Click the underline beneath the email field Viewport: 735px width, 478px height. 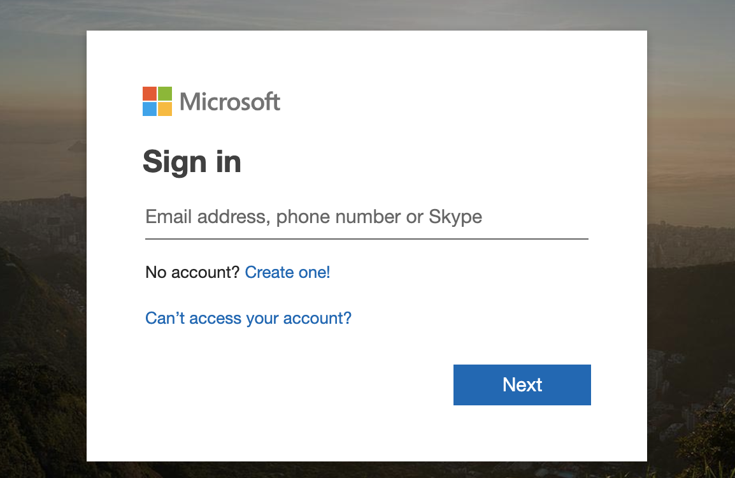366,239
